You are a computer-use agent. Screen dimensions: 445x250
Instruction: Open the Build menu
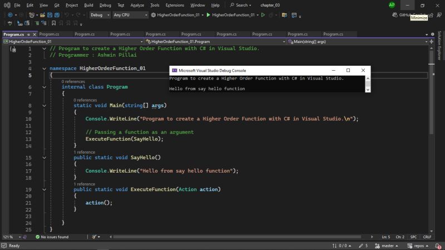click(x=88, y=5)
